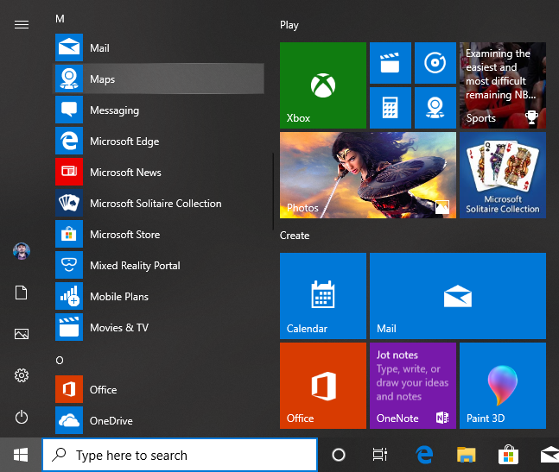Open Documents from the left sidebar
This screenshot has width=559, height=472.
point(22,293)
